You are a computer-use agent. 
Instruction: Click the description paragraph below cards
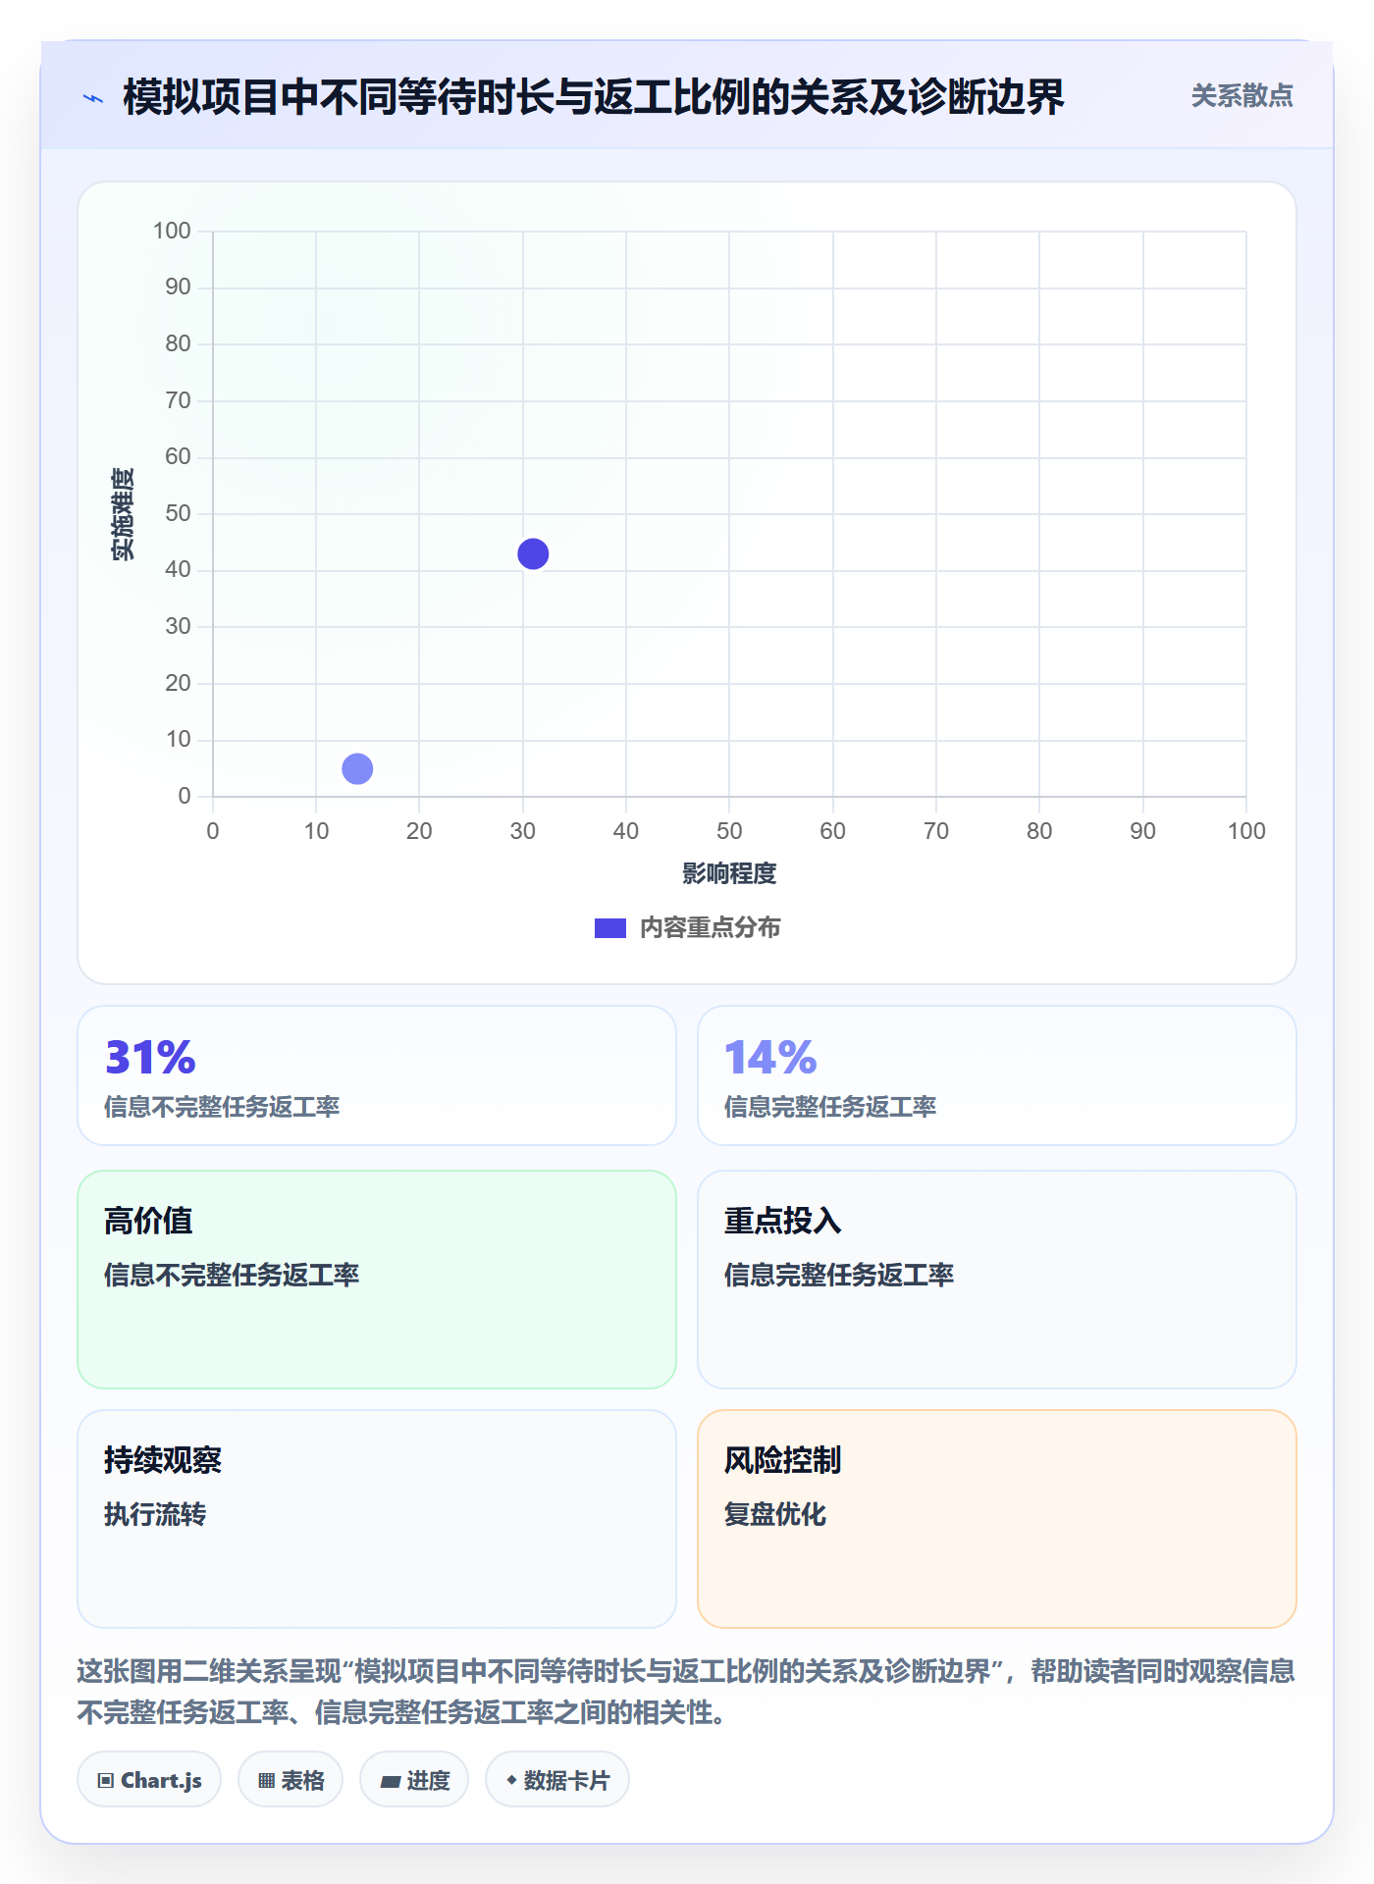(x=686, y=1692)
